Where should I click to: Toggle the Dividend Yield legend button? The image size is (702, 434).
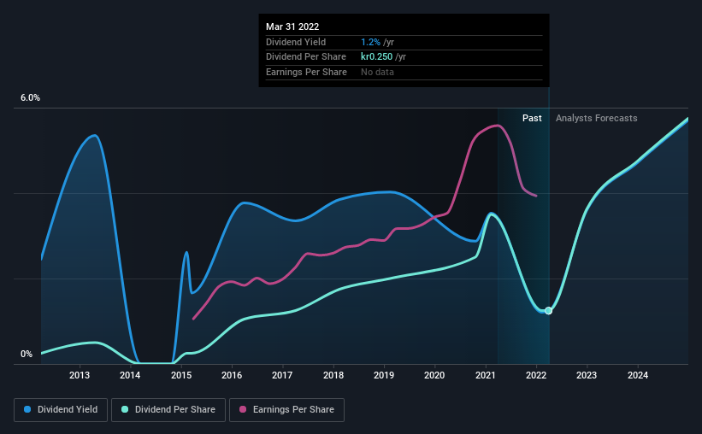point(61,410)
